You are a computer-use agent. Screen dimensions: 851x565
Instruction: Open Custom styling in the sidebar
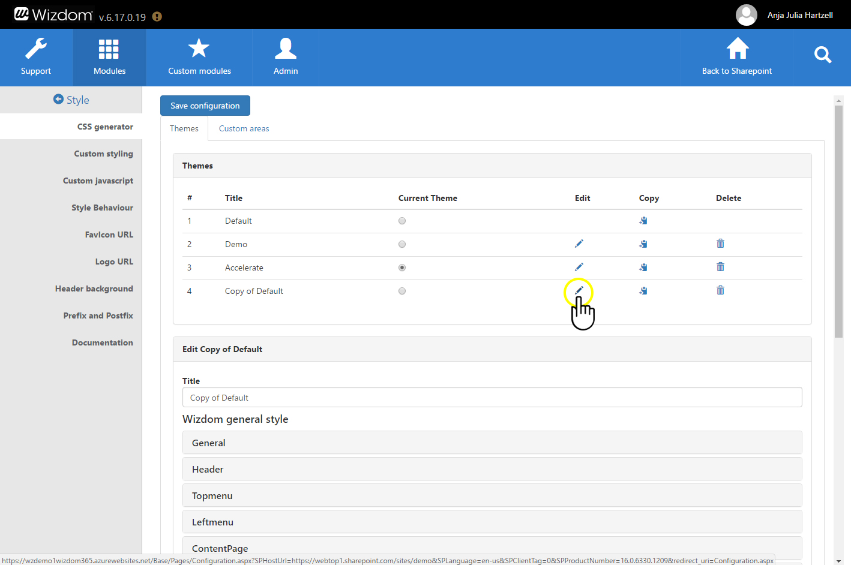pos(103,154)
